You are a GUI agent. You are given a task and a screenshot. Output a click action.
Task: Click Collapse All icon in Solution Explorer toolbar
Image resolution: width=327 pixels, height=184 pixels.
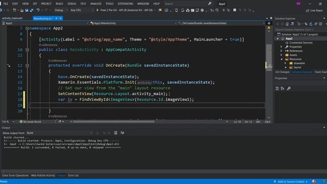pos(316,24)
